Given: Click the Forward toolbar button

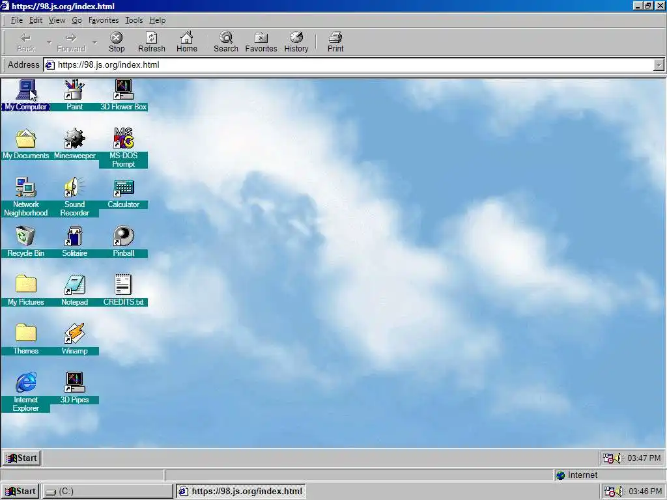Looking at the screenshot, I should (x=71, y=42).
